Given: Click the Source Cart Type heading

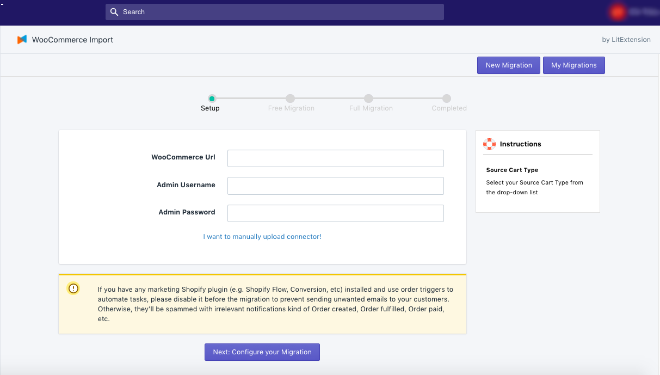Looking at the screenshot, I should click(512, 170).
